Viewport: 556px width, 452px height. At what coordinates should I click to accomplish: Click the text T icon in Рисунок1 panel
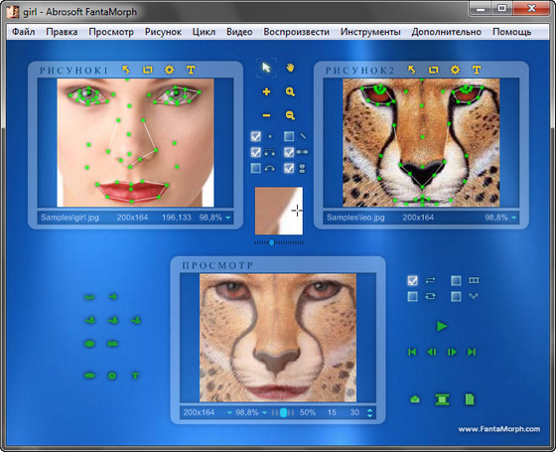pyautogui.click(x=191, y=70)
